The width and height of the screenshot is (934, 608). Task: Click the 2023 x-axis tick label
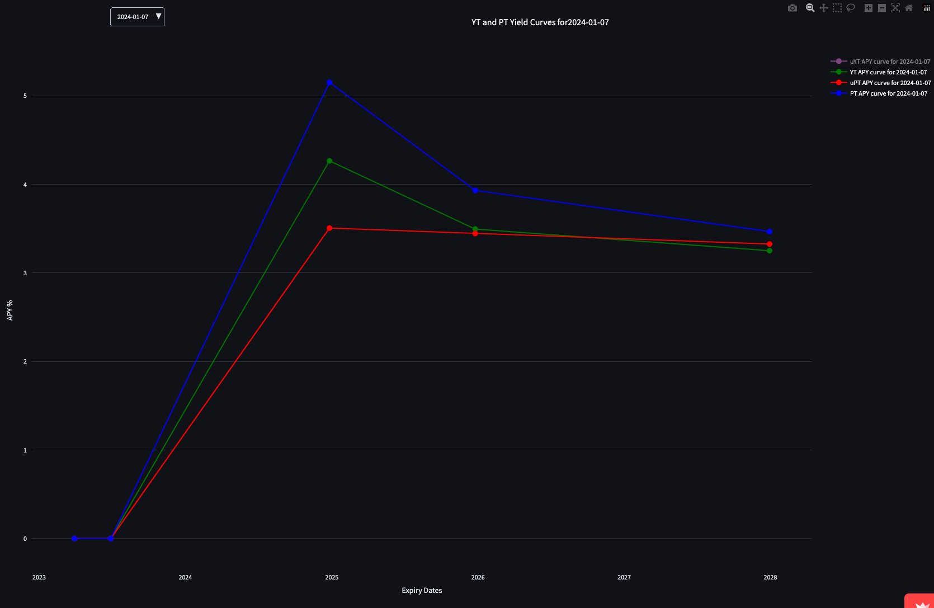pos(39,577)
